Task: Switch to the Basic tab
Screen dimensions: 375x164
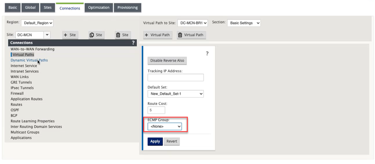Action: click(x=13, y=7)
